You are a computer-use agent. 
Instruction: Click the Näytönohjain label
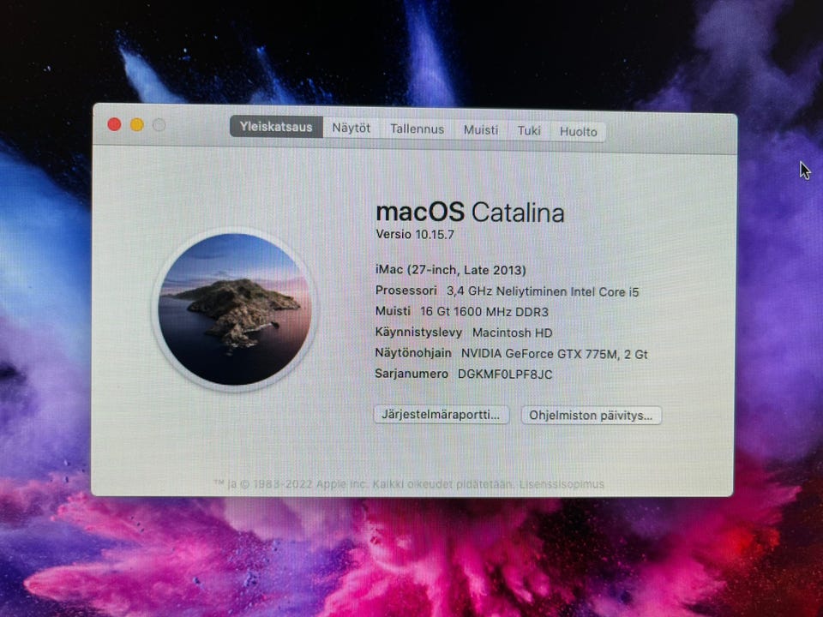click(x=413, y=353)
